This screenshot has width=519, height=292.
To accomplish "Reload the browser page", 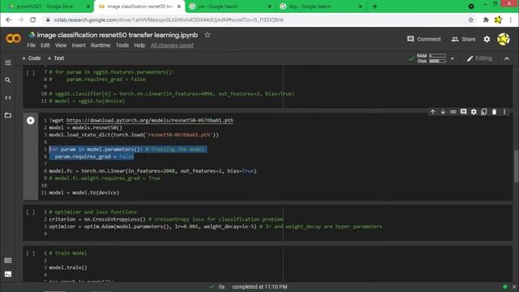I will tap(32, 19).
